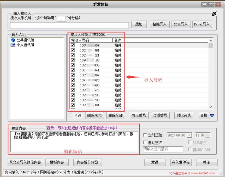Click 删除全部 to delete all recipients
Screen dimensions: 225x177
[x=115, y=115]
